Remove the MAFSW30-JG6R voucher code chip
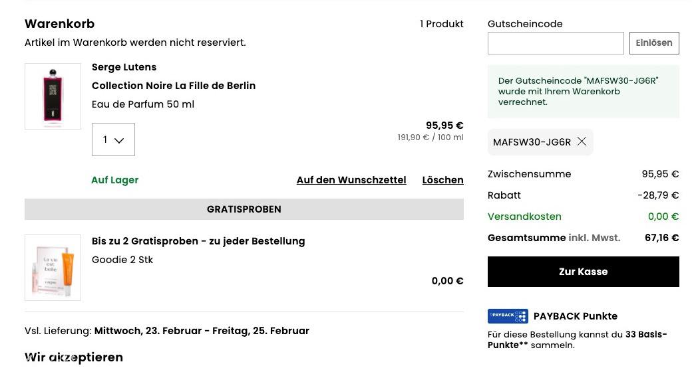Screen dimensions: 694x370 click(582, 141)
